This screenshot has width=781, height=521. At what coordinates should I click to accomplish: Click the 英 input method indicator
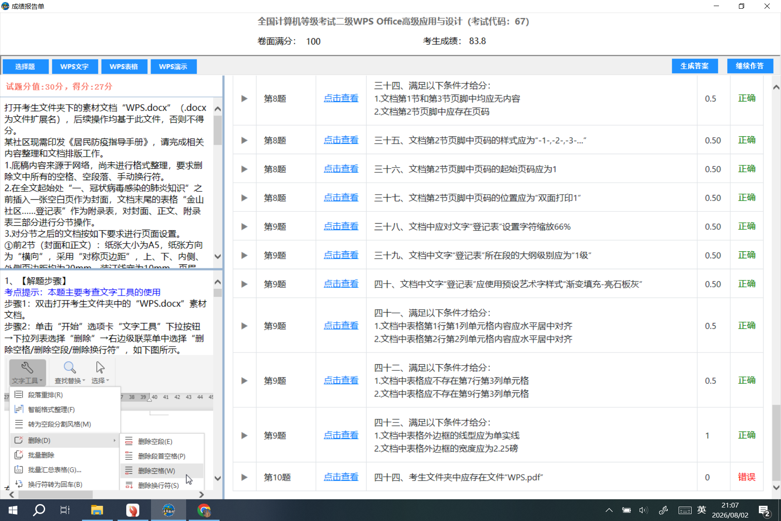pyautogui.click(x=702, y=510)
